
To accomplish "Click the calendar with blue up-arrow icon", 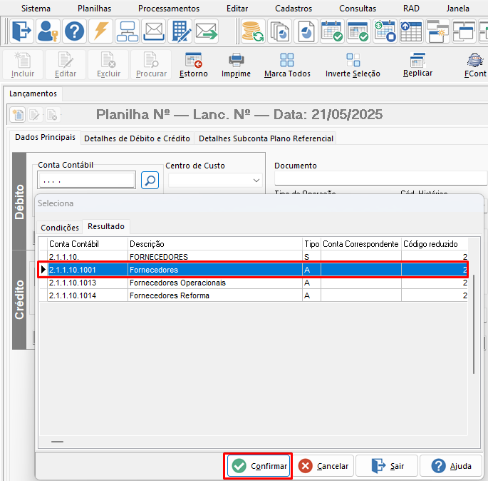I will coord(412,31).
